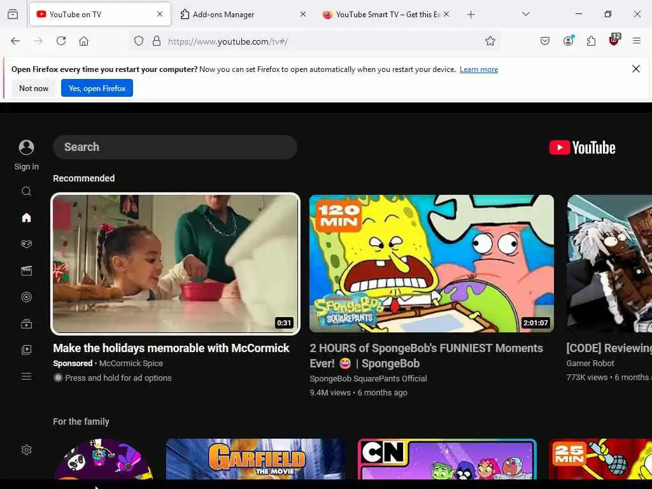Open the Firefox View icon
Image resolution: width=652 pixels, height=489 pixels.
[13, 15]
